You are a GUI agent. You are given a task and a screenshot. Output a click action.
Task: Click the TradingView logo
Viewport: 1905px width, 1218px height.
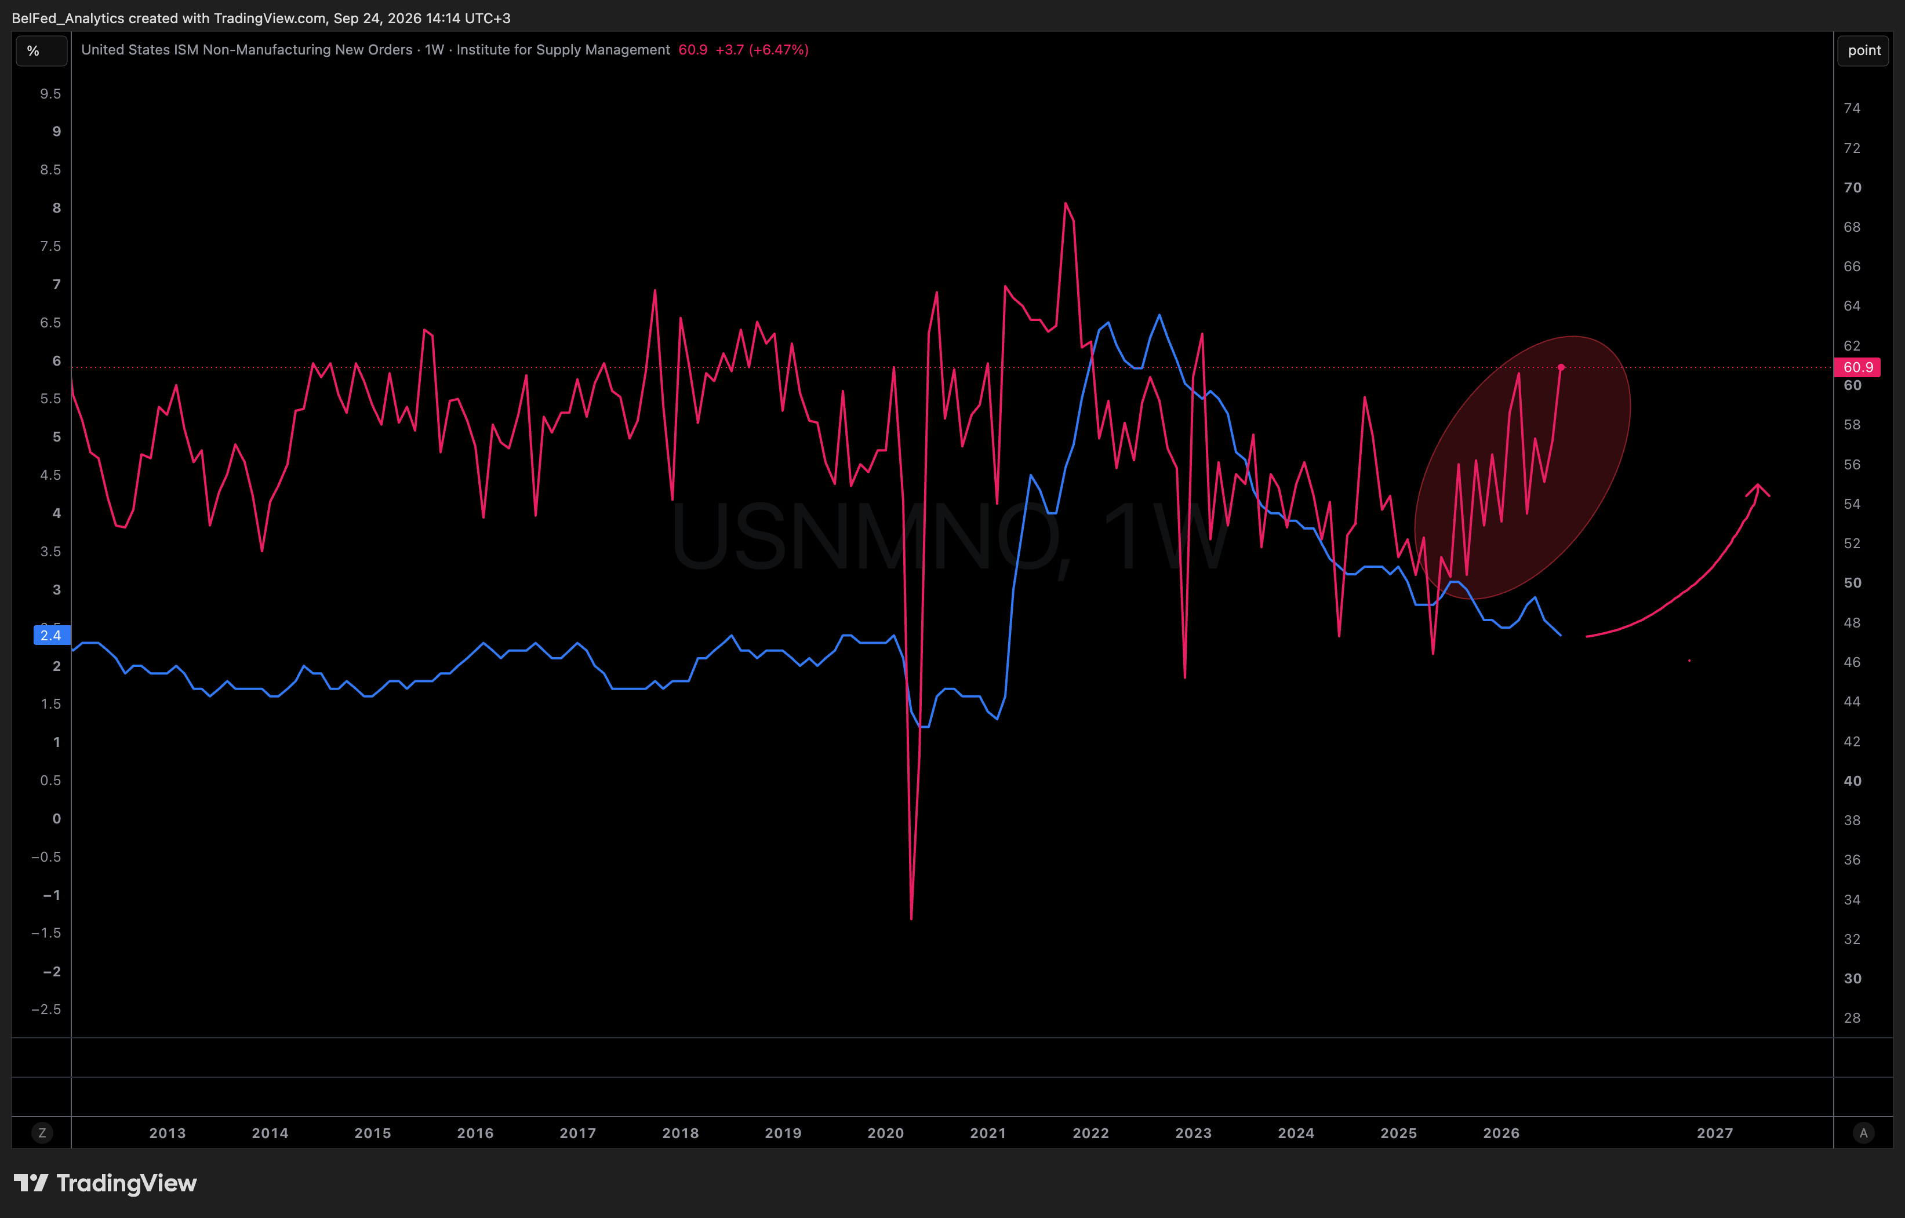[x=105, y=1183]
